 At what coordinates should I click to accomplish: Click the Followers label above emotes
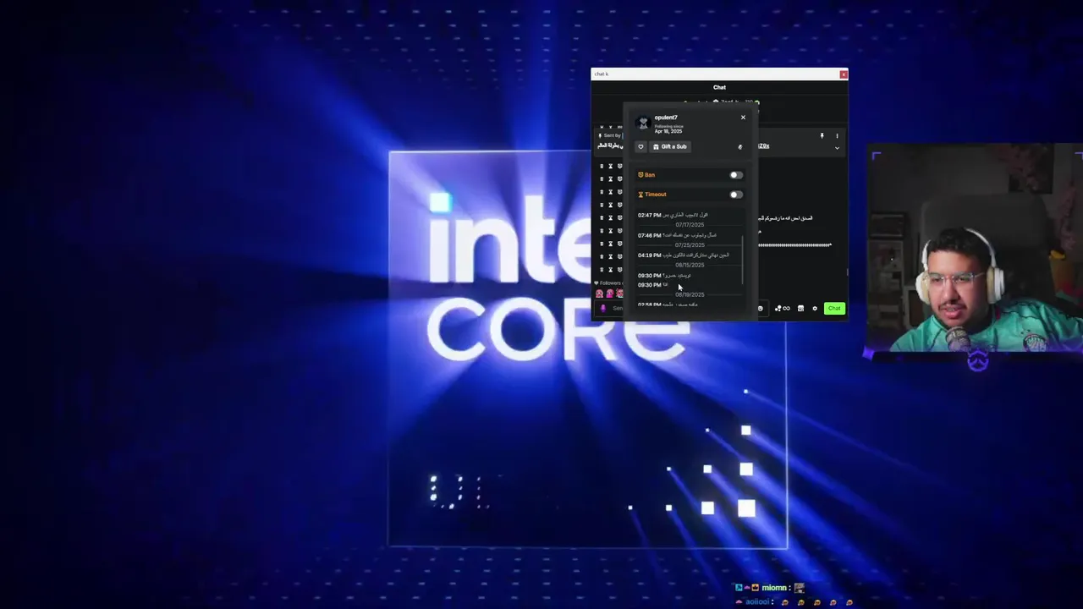coord(608,283)
